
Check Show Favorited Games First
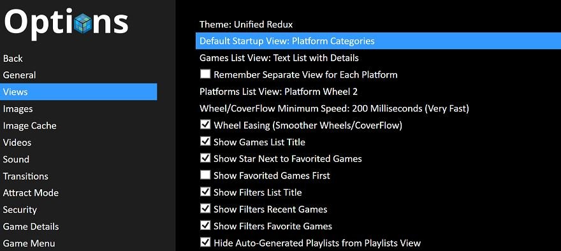[x=205, y=175]
